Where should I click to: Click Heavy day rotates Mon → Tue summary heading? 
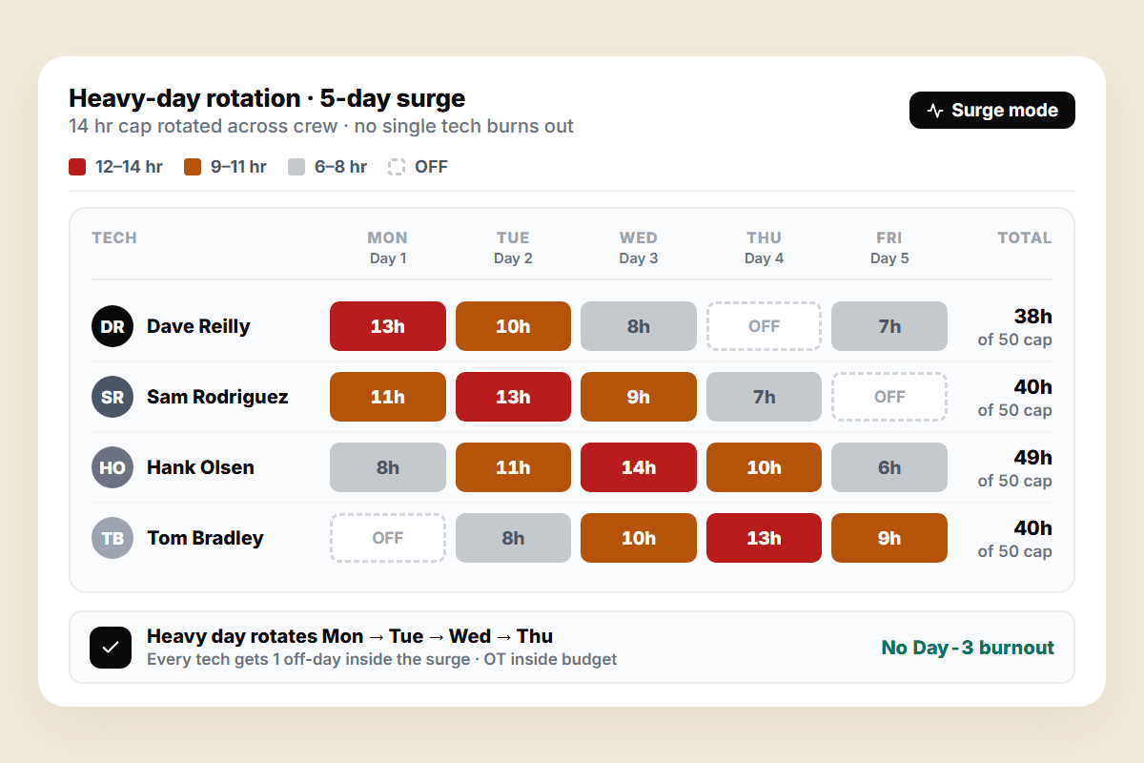(350, 636)
